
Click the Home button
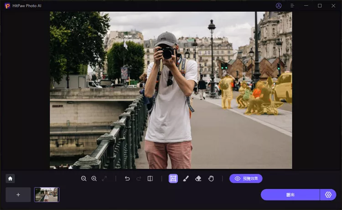coord(10,179)
